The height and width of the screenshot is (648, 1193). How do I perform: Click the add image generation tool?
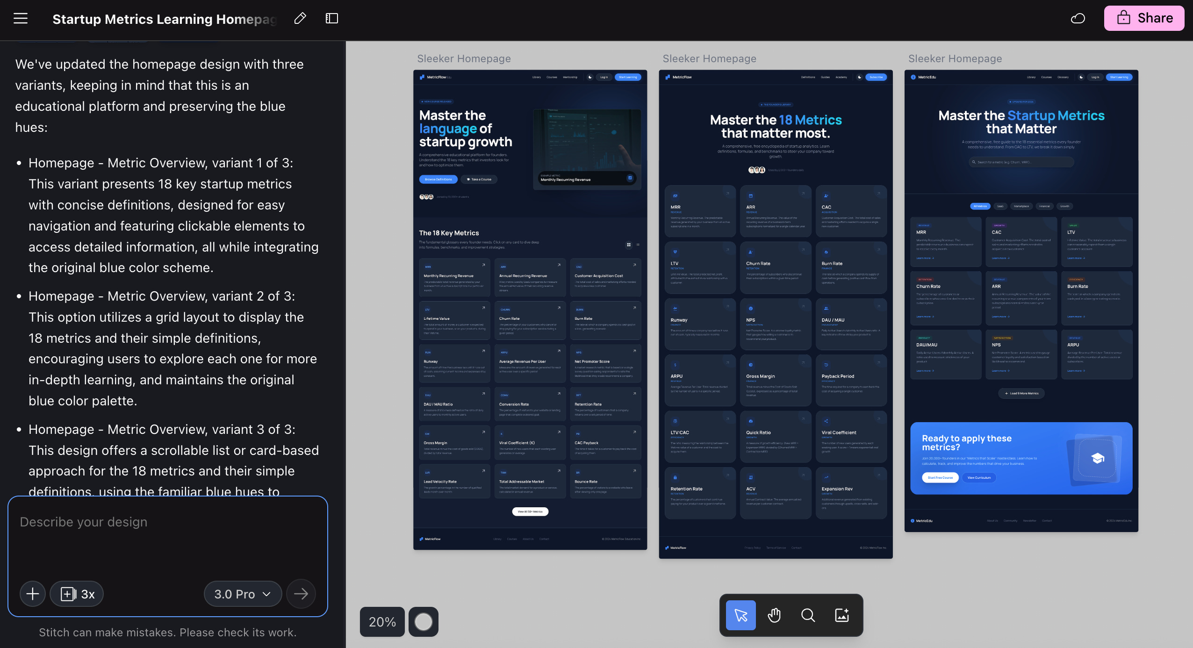842,615
